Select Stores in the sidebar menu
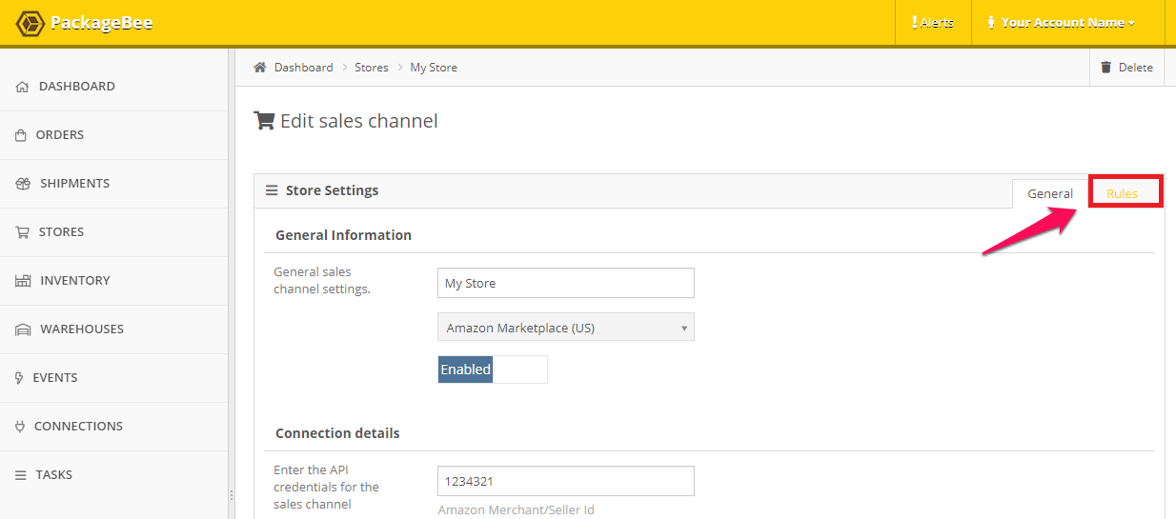This screenshot has height=519, width=1176. pyautogui.click(x=114, y=232)
